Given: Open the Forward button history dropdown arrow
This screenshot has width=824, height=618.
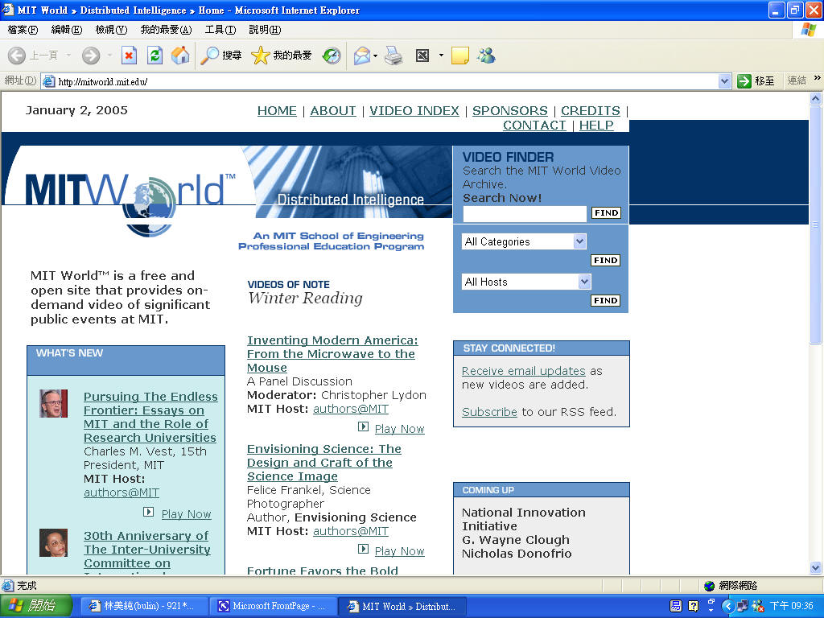Looking at the screenshot, I should pos(109,56).
